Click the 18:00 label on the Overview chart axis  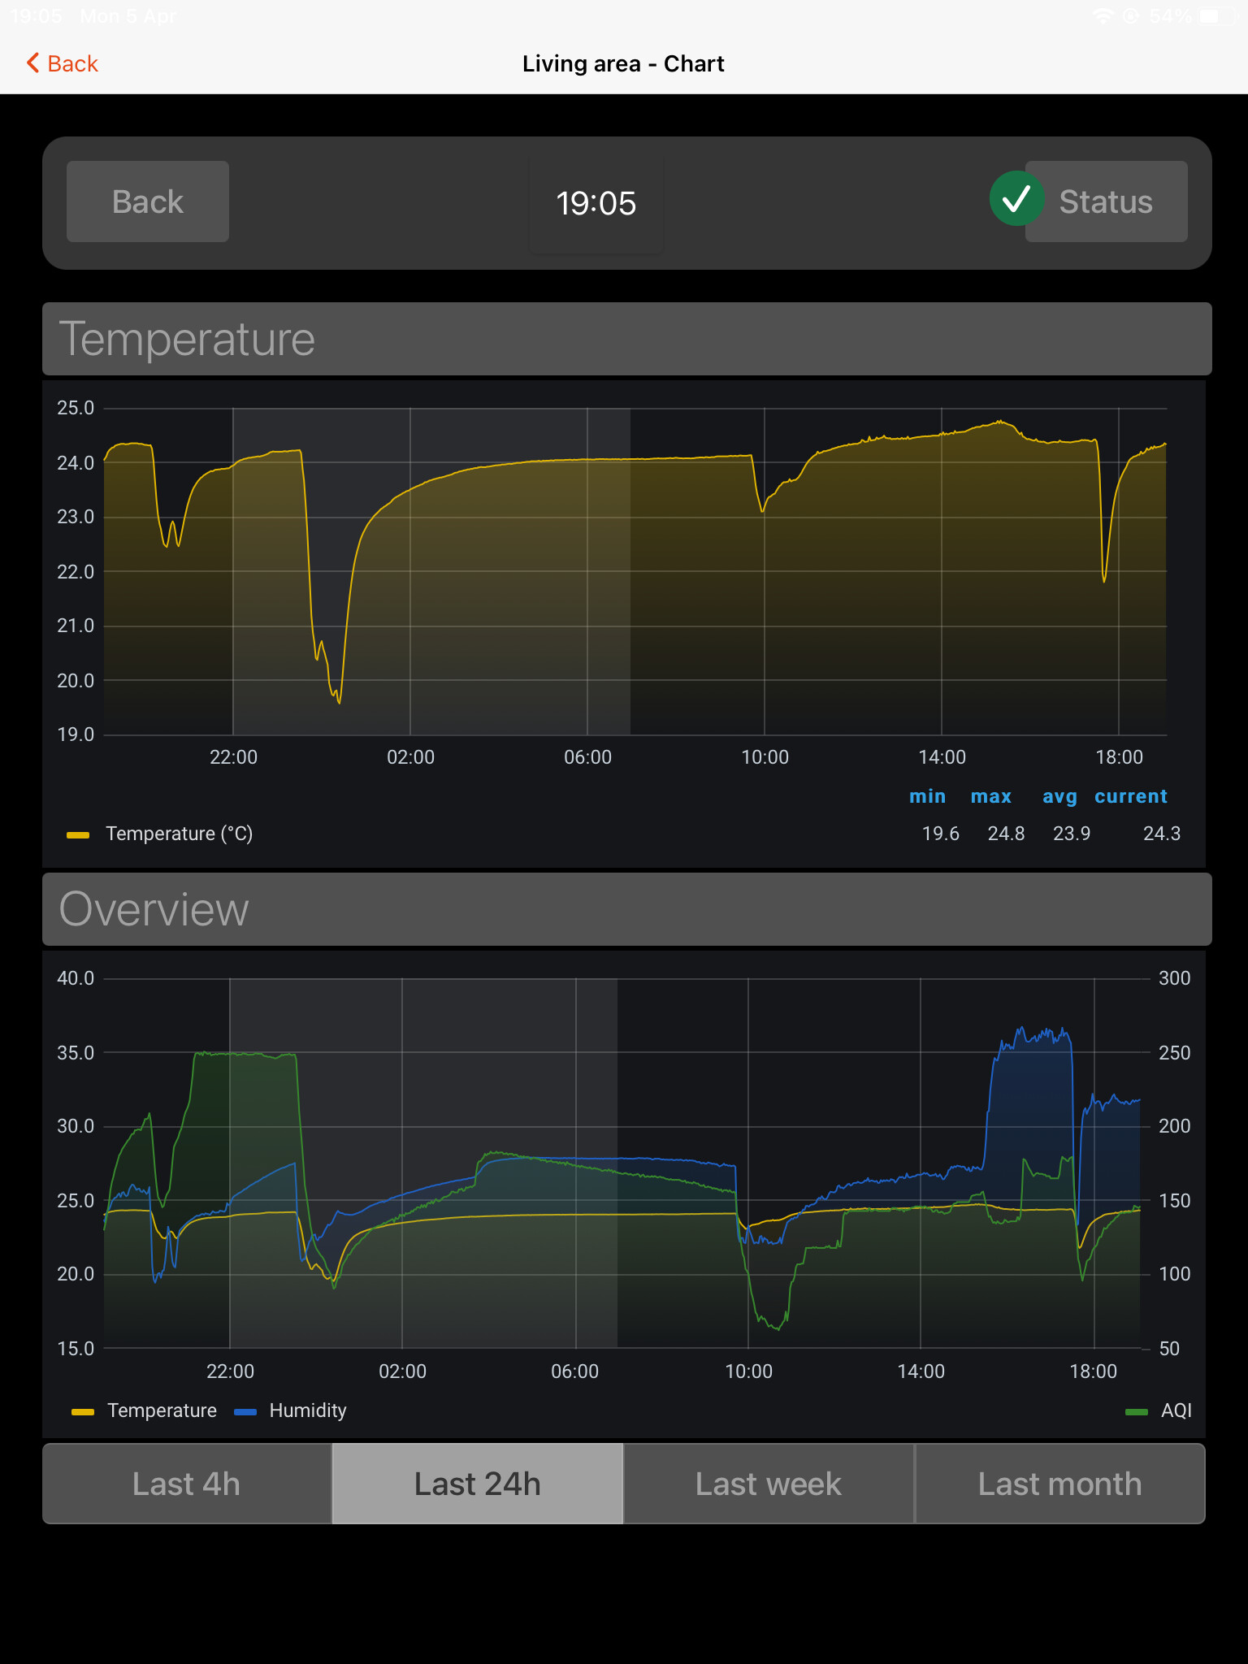tap(1093, 1371)
